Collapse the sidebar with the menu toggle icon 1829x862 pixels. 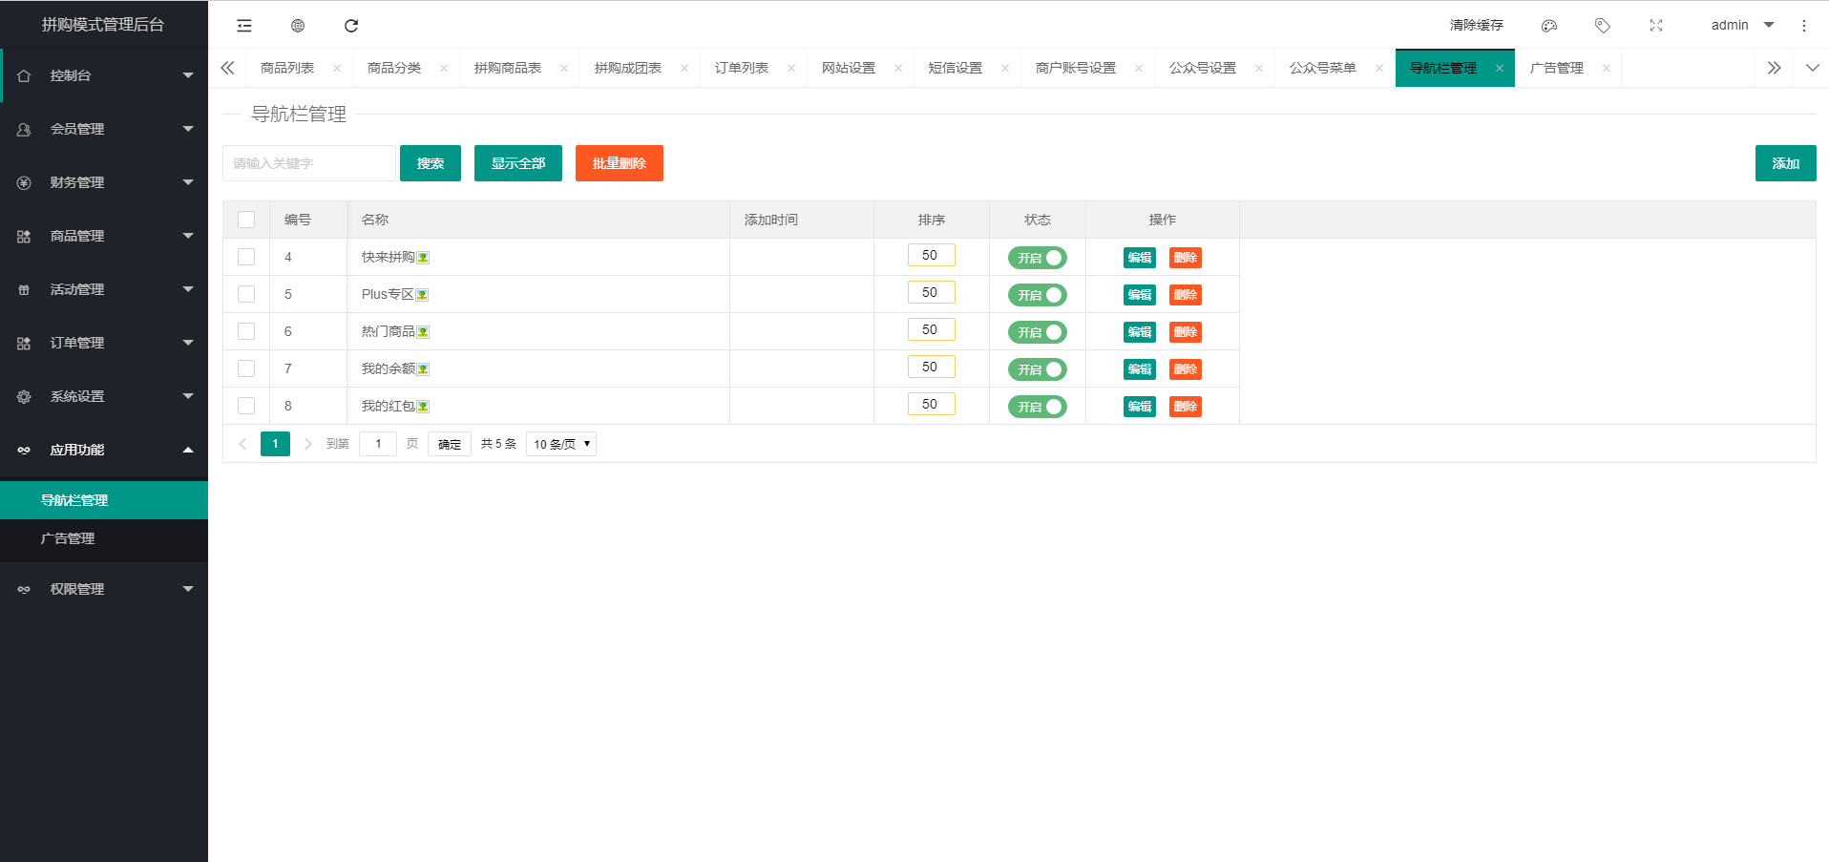coord(244,26)
